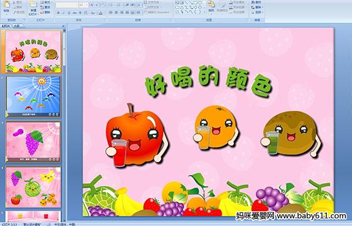Click the Paste clipboard icon
Screen dimensions: 352x226
pos(6,5)
